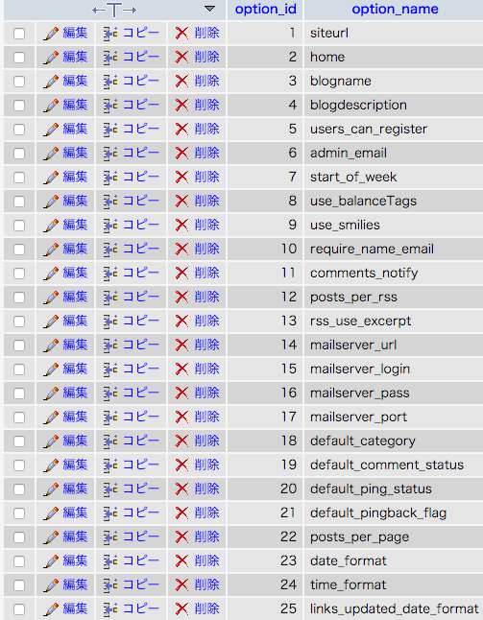483x620 pixels.
Task: Click the pencil edit icon for siteurl row
Action: point(51,34)
